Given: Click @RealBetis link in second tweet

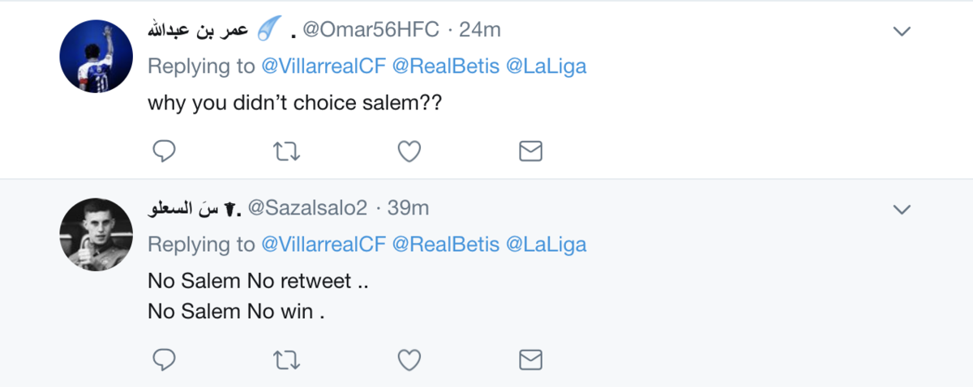Looking at the screenshot, I should click(444, 245).
